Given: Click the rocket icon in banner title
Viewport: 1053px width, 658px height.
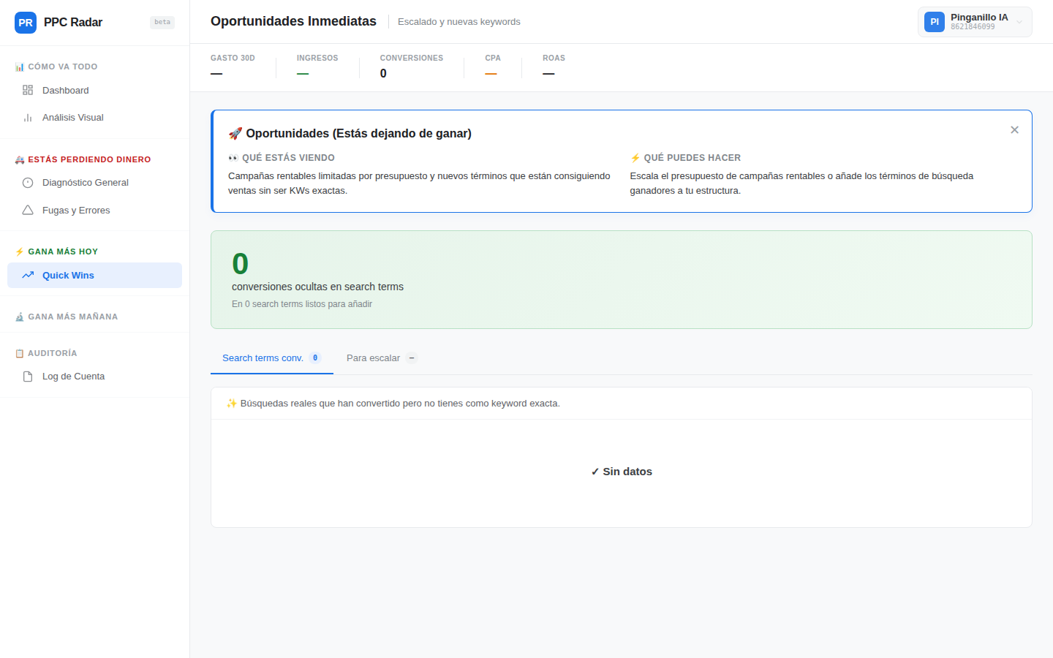Looking at the screenshot, I should [x=235, y=134].
